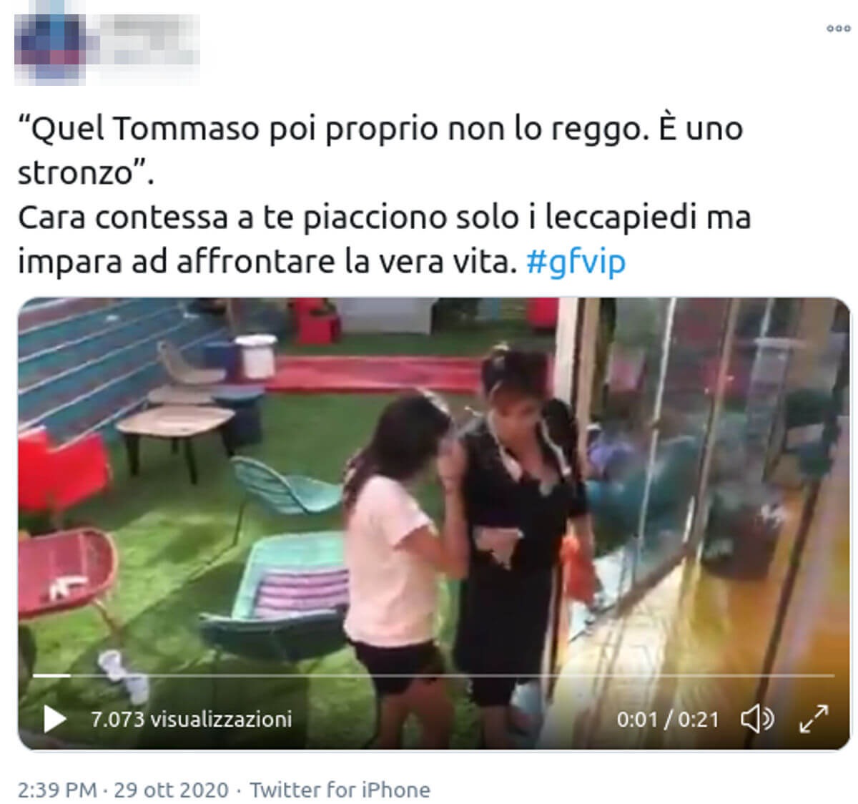This screenshot has height=804, width=858.
Task: Jump to the end of the video progress bar
Action: (832, 675)
